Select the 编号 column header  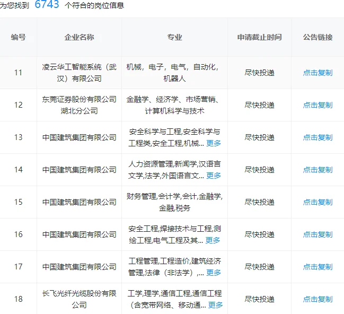(18, 37)
